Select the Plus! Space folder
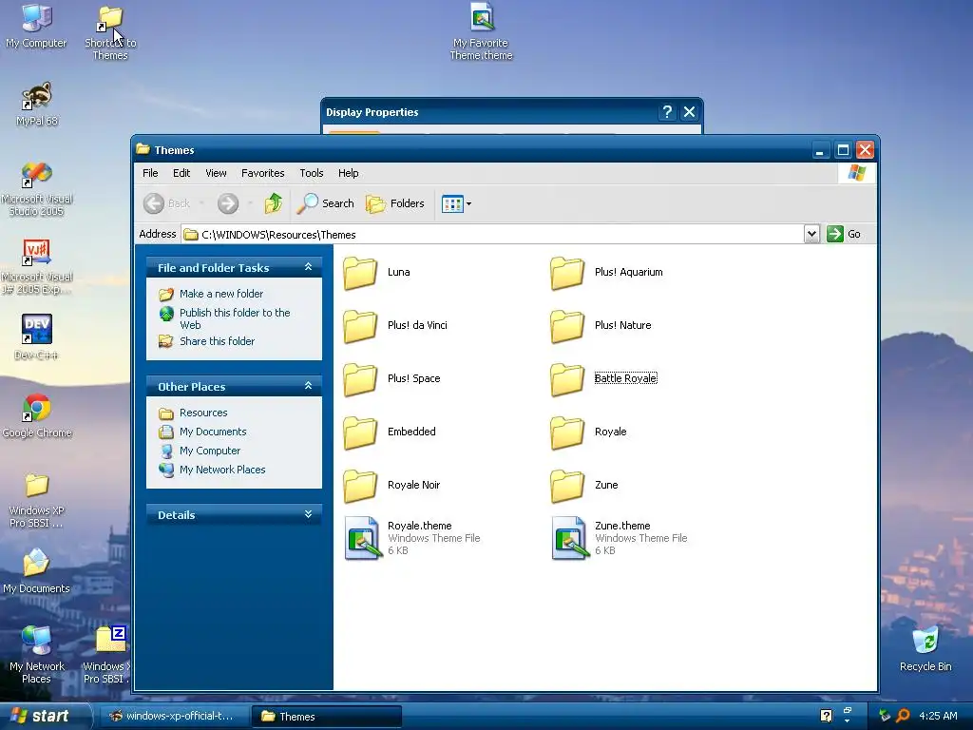The width and height of the screenshot is (973, 730). [391, 378]
